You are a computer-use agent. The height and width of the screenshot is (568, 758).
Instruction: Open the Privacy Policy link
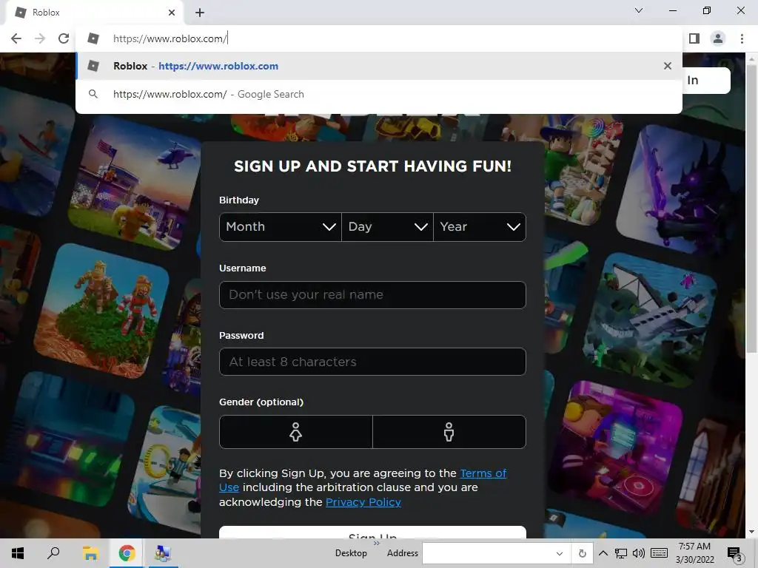coord(363,502)
